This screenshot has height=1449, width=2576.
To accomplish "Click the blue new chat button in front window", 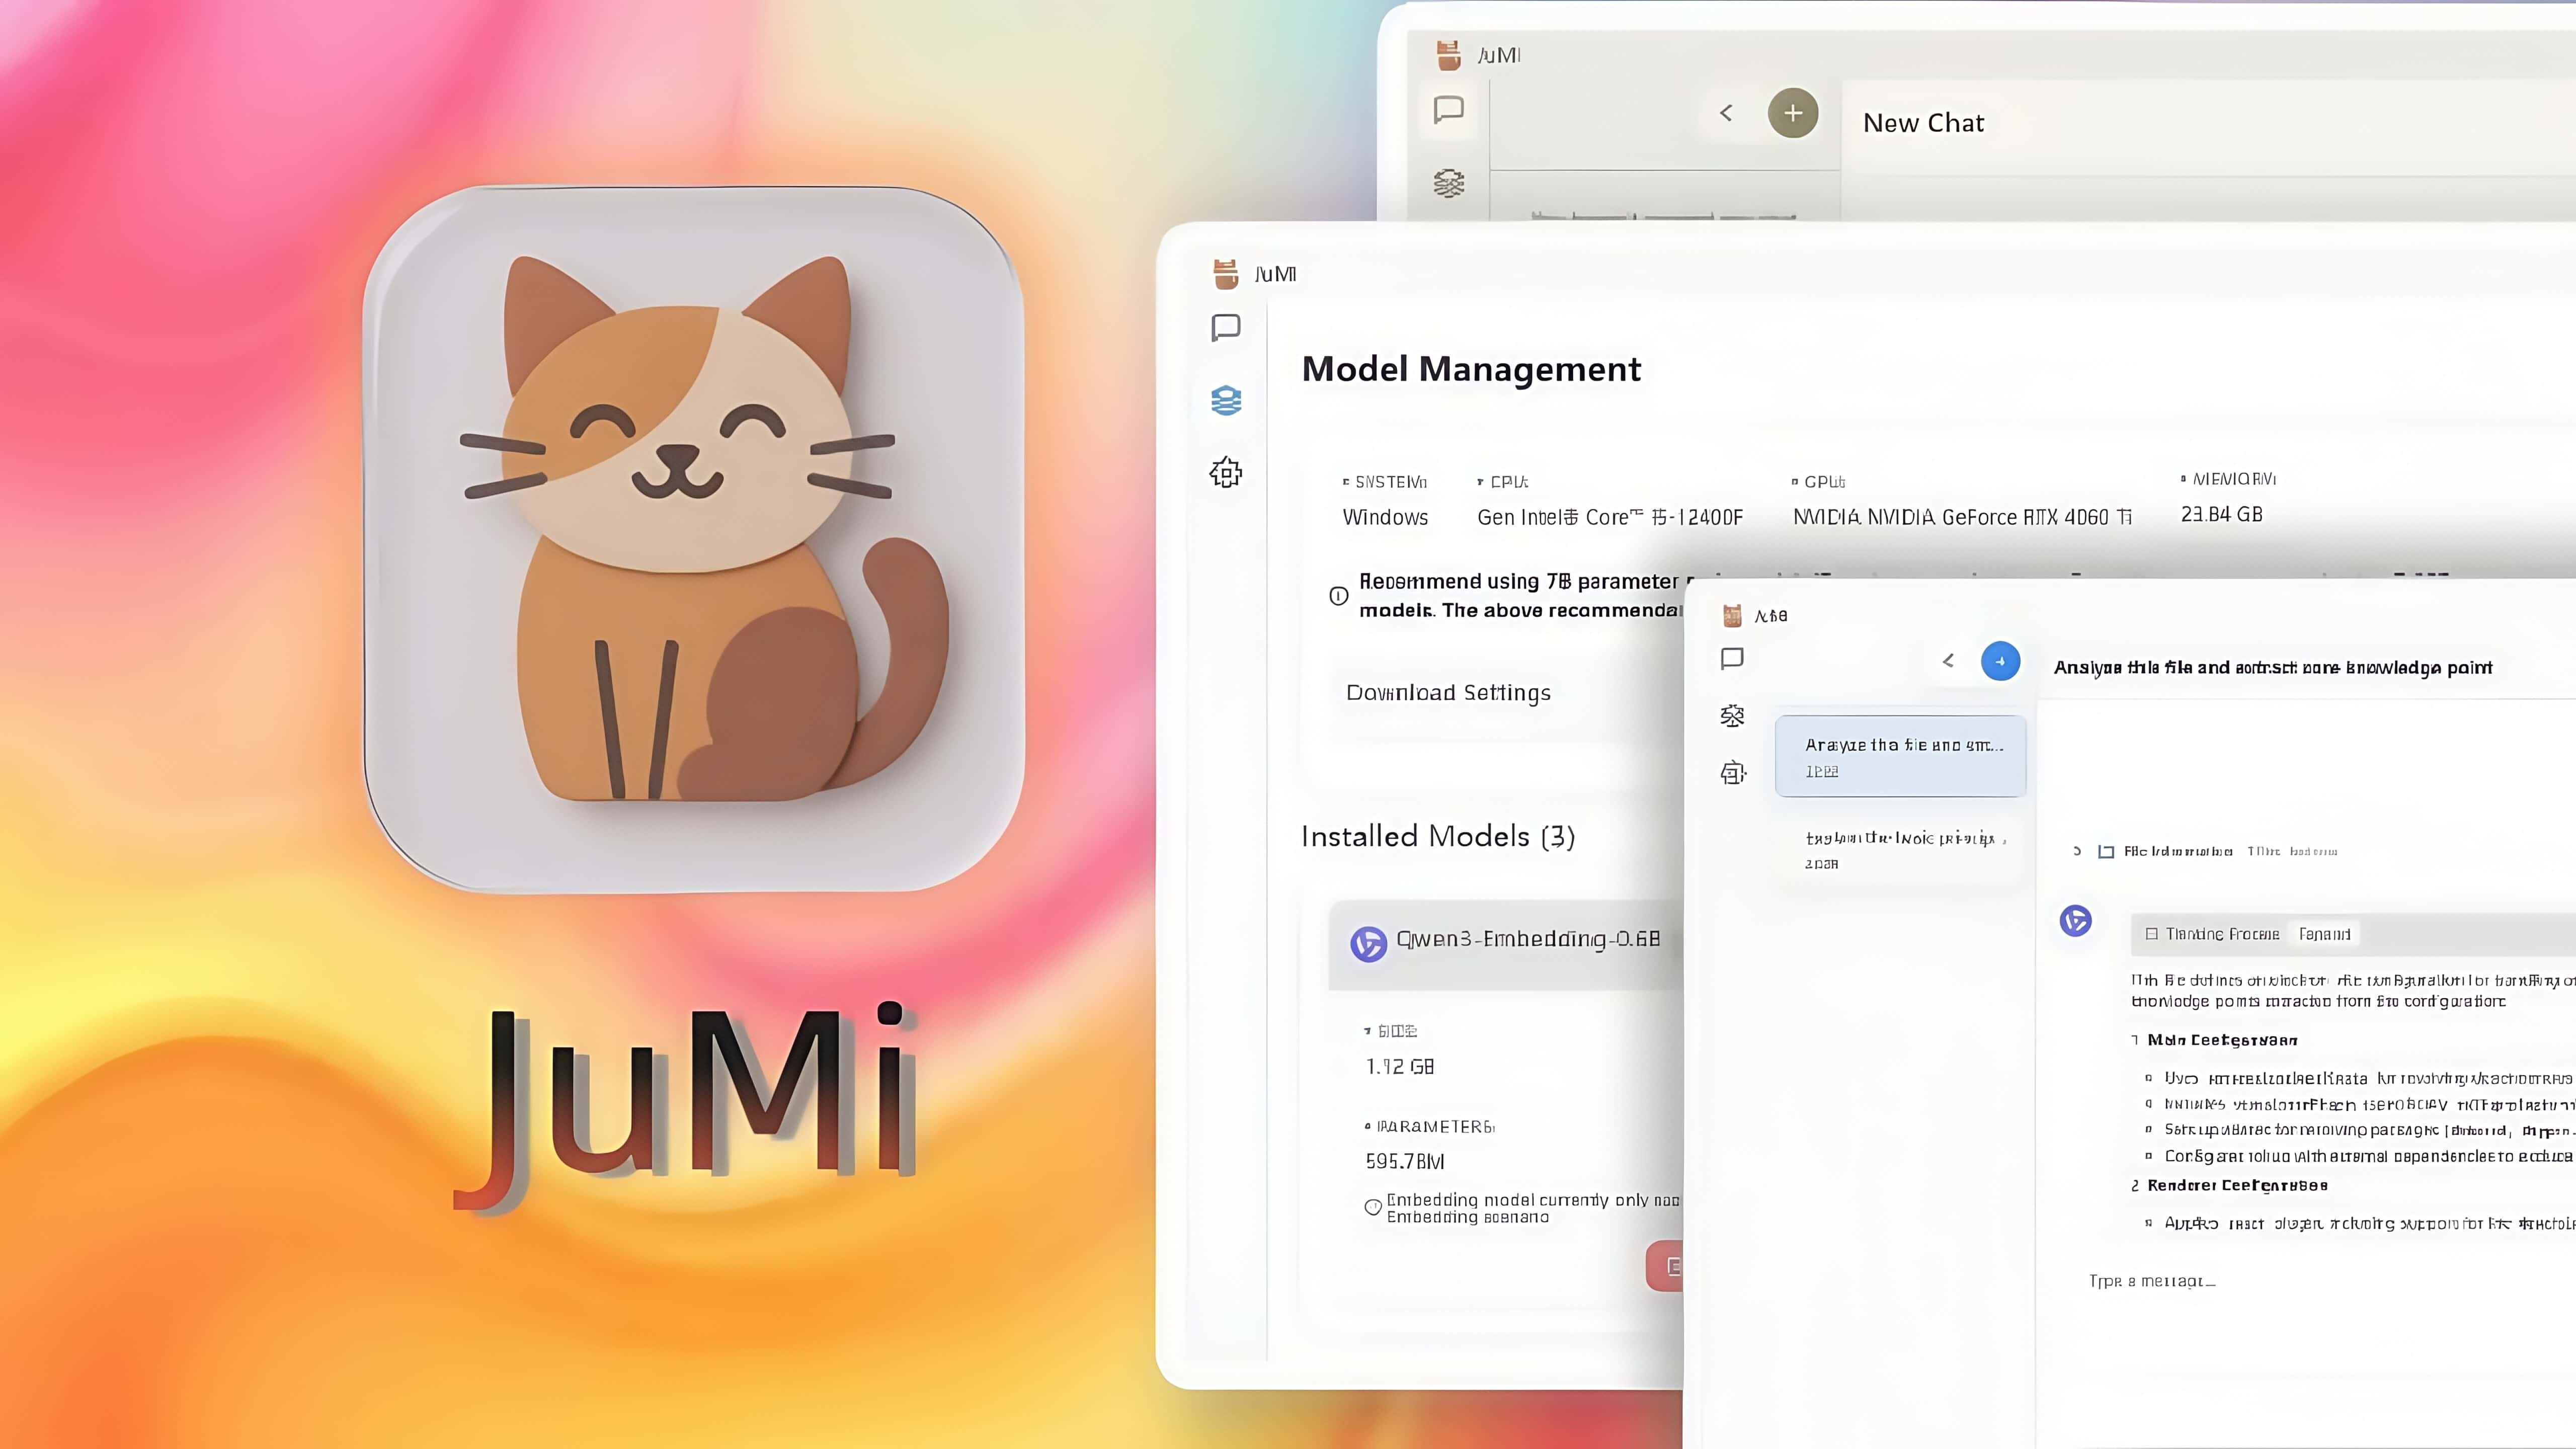I will (x=2000, y=661).
